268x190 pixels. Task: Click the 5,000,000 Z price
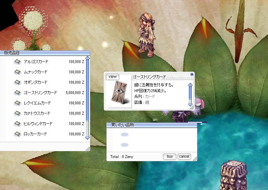pos(75,93)
